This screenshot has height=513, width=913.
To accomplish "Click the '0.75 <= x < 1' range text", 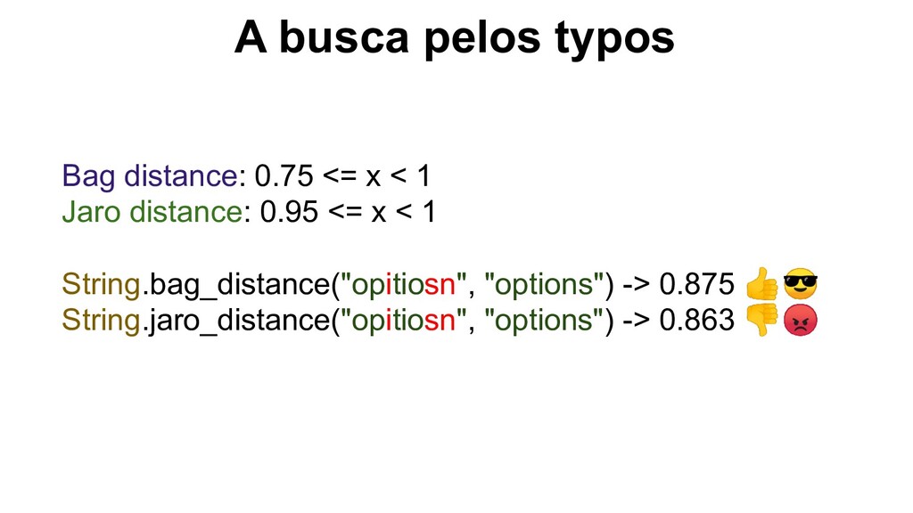I will click(x=342, y=175).
